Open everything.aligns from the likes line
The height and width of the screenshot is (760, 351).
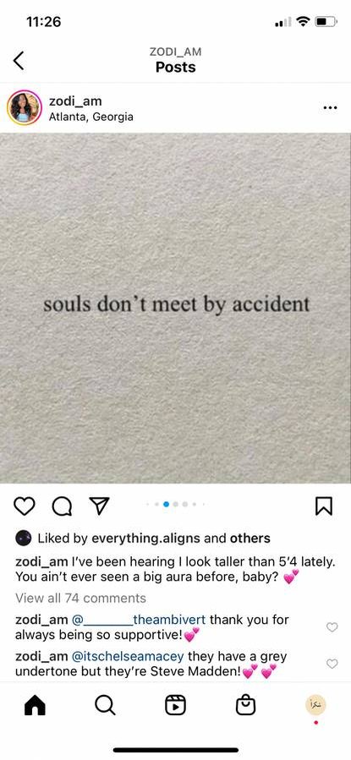(150, 538)
